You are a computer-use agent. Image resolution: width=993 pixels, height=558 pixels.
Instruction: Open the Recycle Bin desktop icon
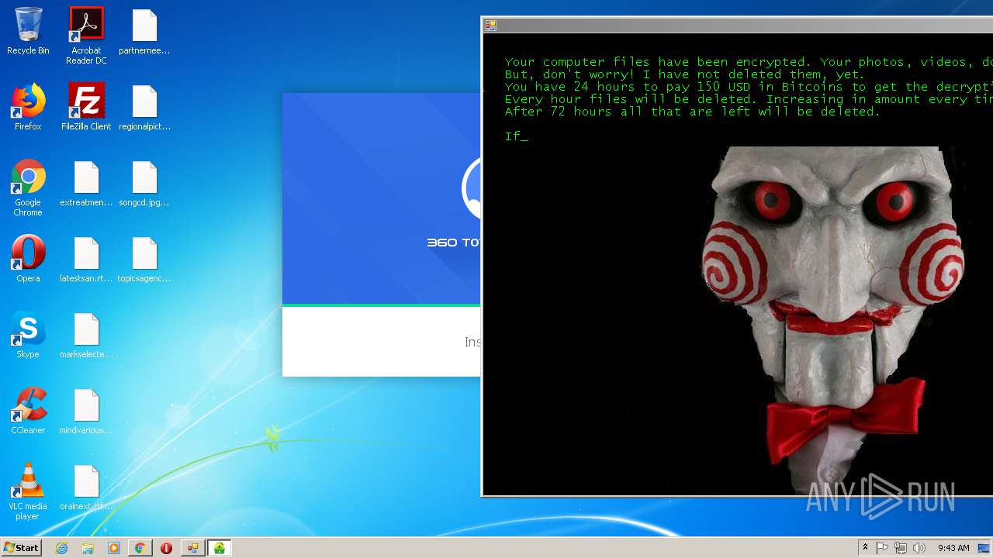pos(28,32)
